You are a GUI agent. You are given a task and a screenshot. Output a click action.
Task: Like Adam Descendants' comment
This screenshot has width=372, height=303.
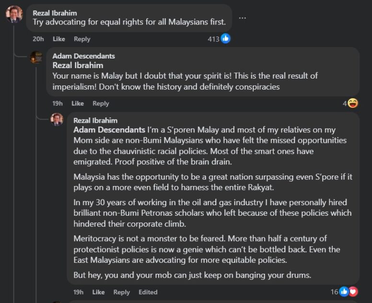[78, 103]
